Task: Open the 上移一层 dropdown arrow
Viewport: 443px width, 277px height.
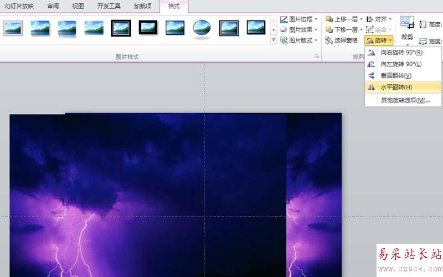Action: tap(361, 19)
